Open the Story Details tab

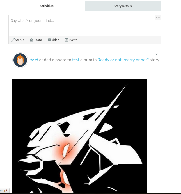coord(123,6)
